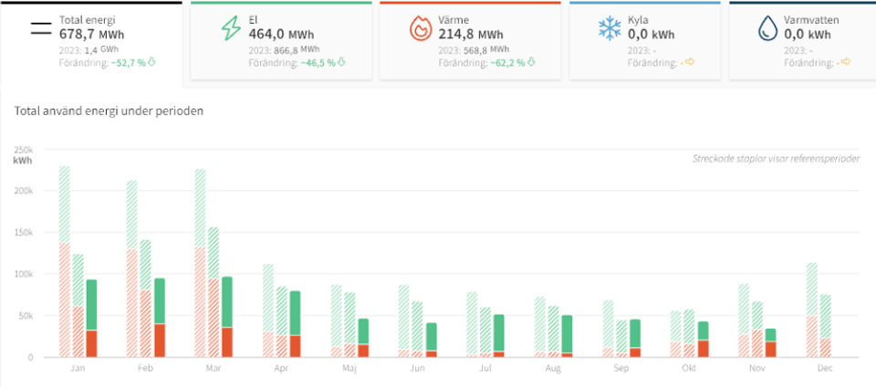The width and height of the screenshot is (876, 387).
Task: Click the orange flame Värme icon
Action: click(420, 29)
